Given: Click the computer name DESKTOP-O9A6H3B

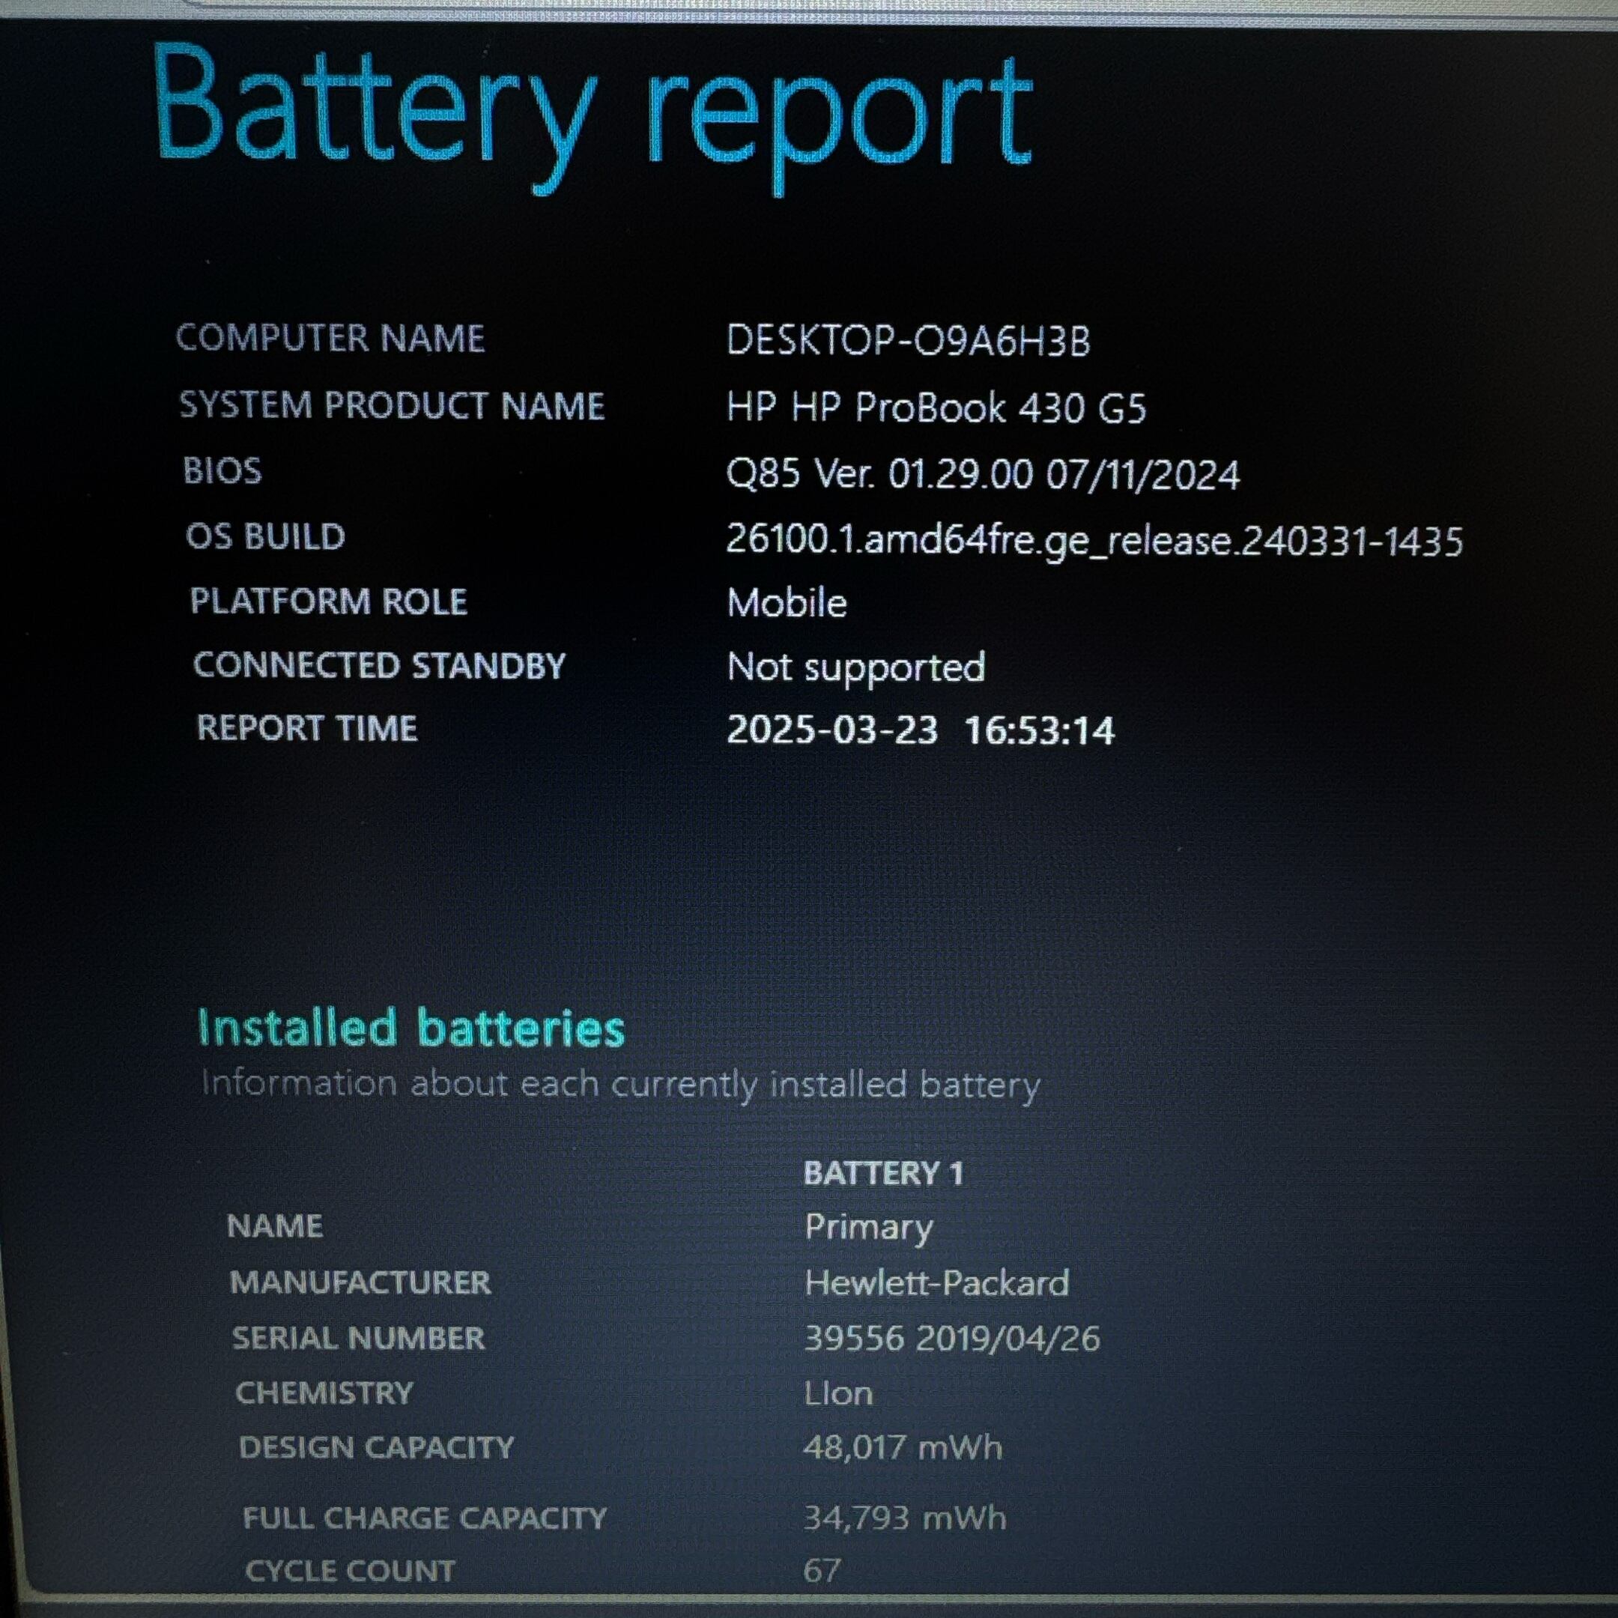Looking at the screenshot, I should pos(908,341).
